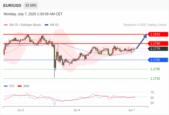Click the RSI 30 axis label
This screenshot has height=115, width=169.
pos(152,103)
